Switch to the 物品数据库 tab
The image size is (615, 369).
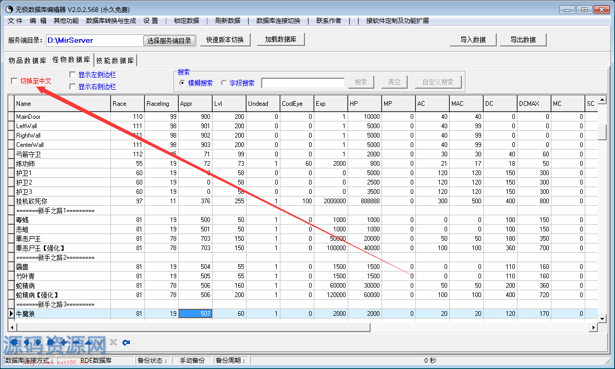coord(27,60)
